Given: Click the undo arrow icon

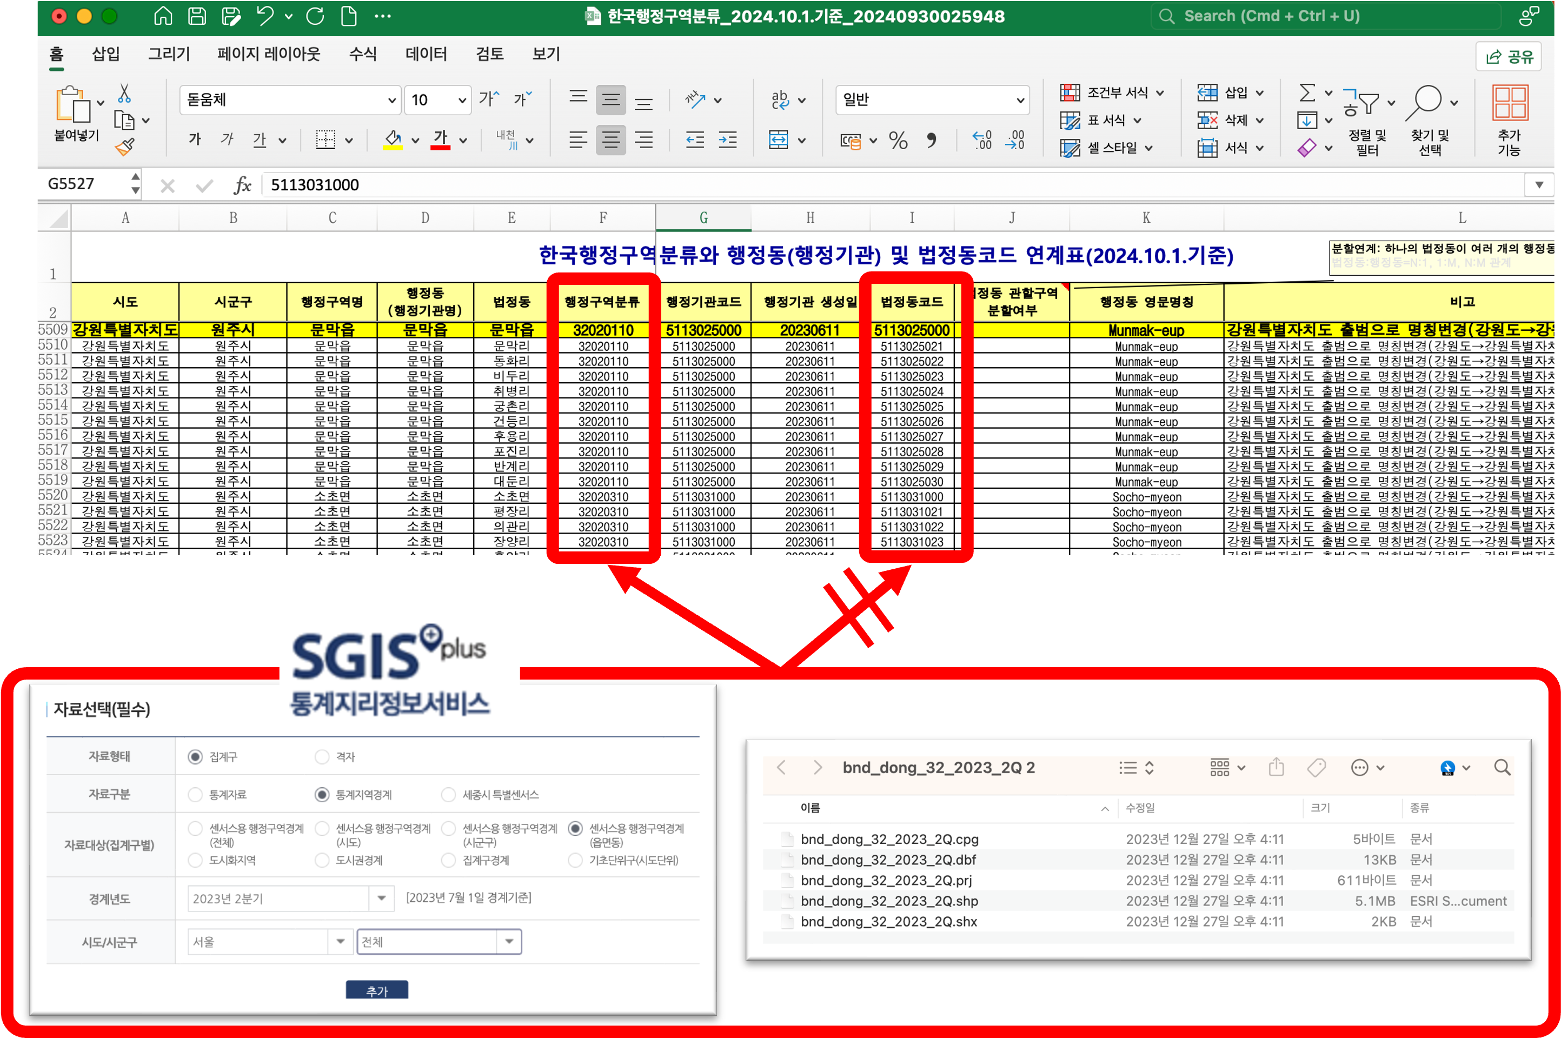Looking at the screenshot, I should 265,16.
